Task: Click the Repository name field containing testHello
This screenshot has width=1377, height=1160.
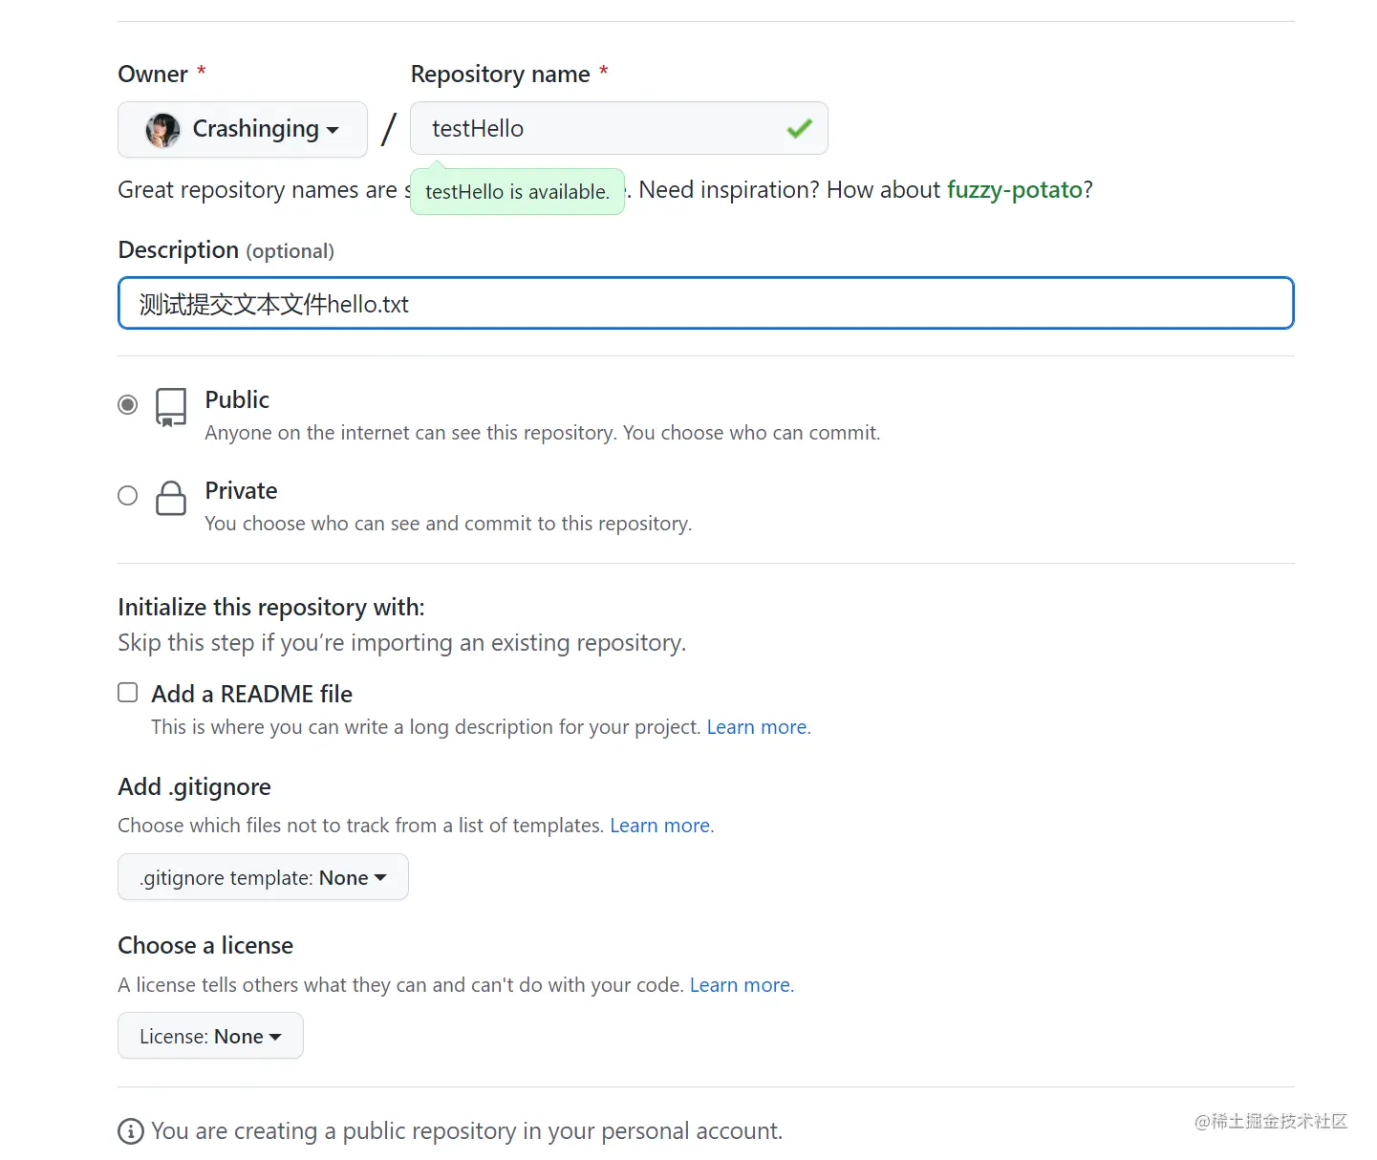Action: pyautogui.click(x=602, y=129)
